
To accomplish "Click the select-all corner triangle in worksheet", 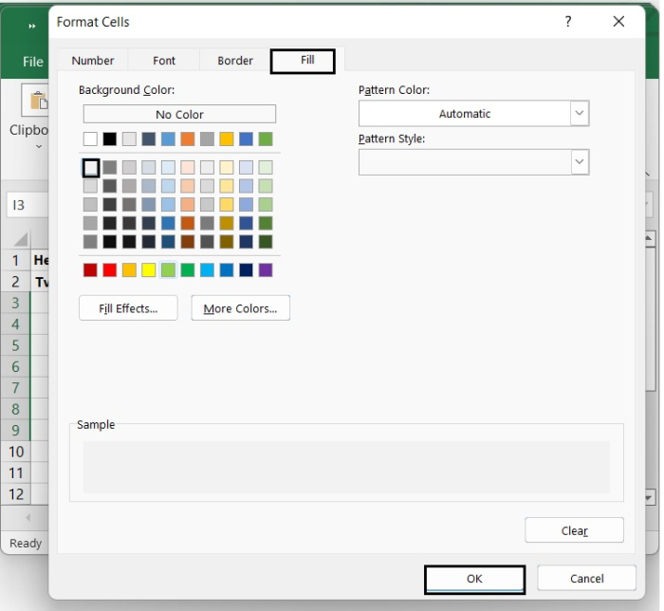I will pos(20,239).
